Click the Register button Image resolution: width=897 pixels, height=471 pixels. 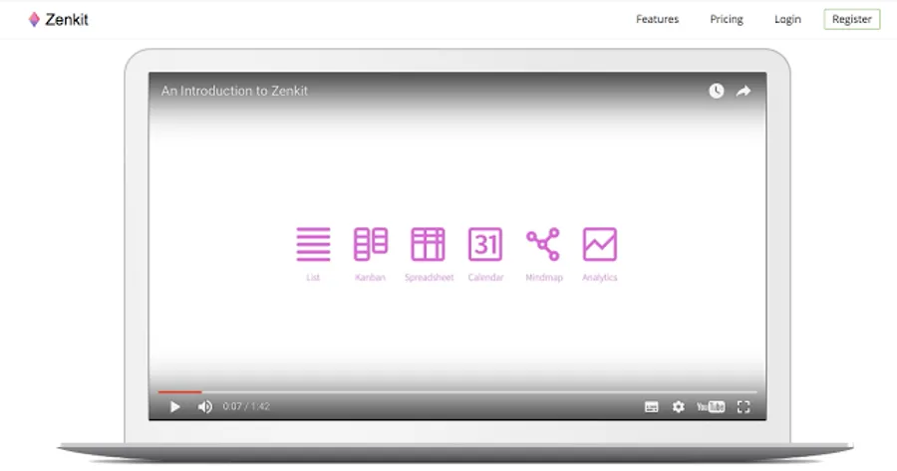tap(852, 19)
